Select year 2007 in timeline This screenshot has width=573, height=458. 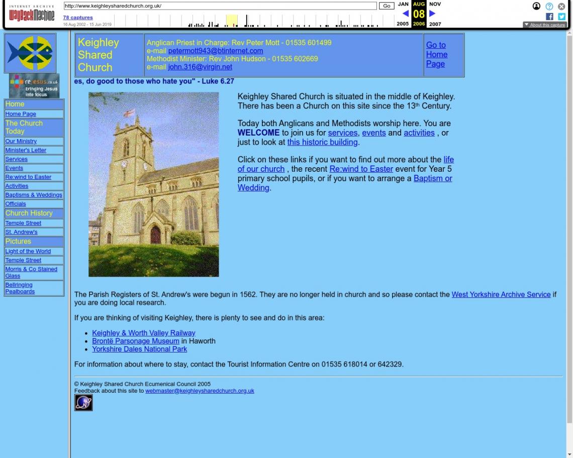tap(435, 24)
